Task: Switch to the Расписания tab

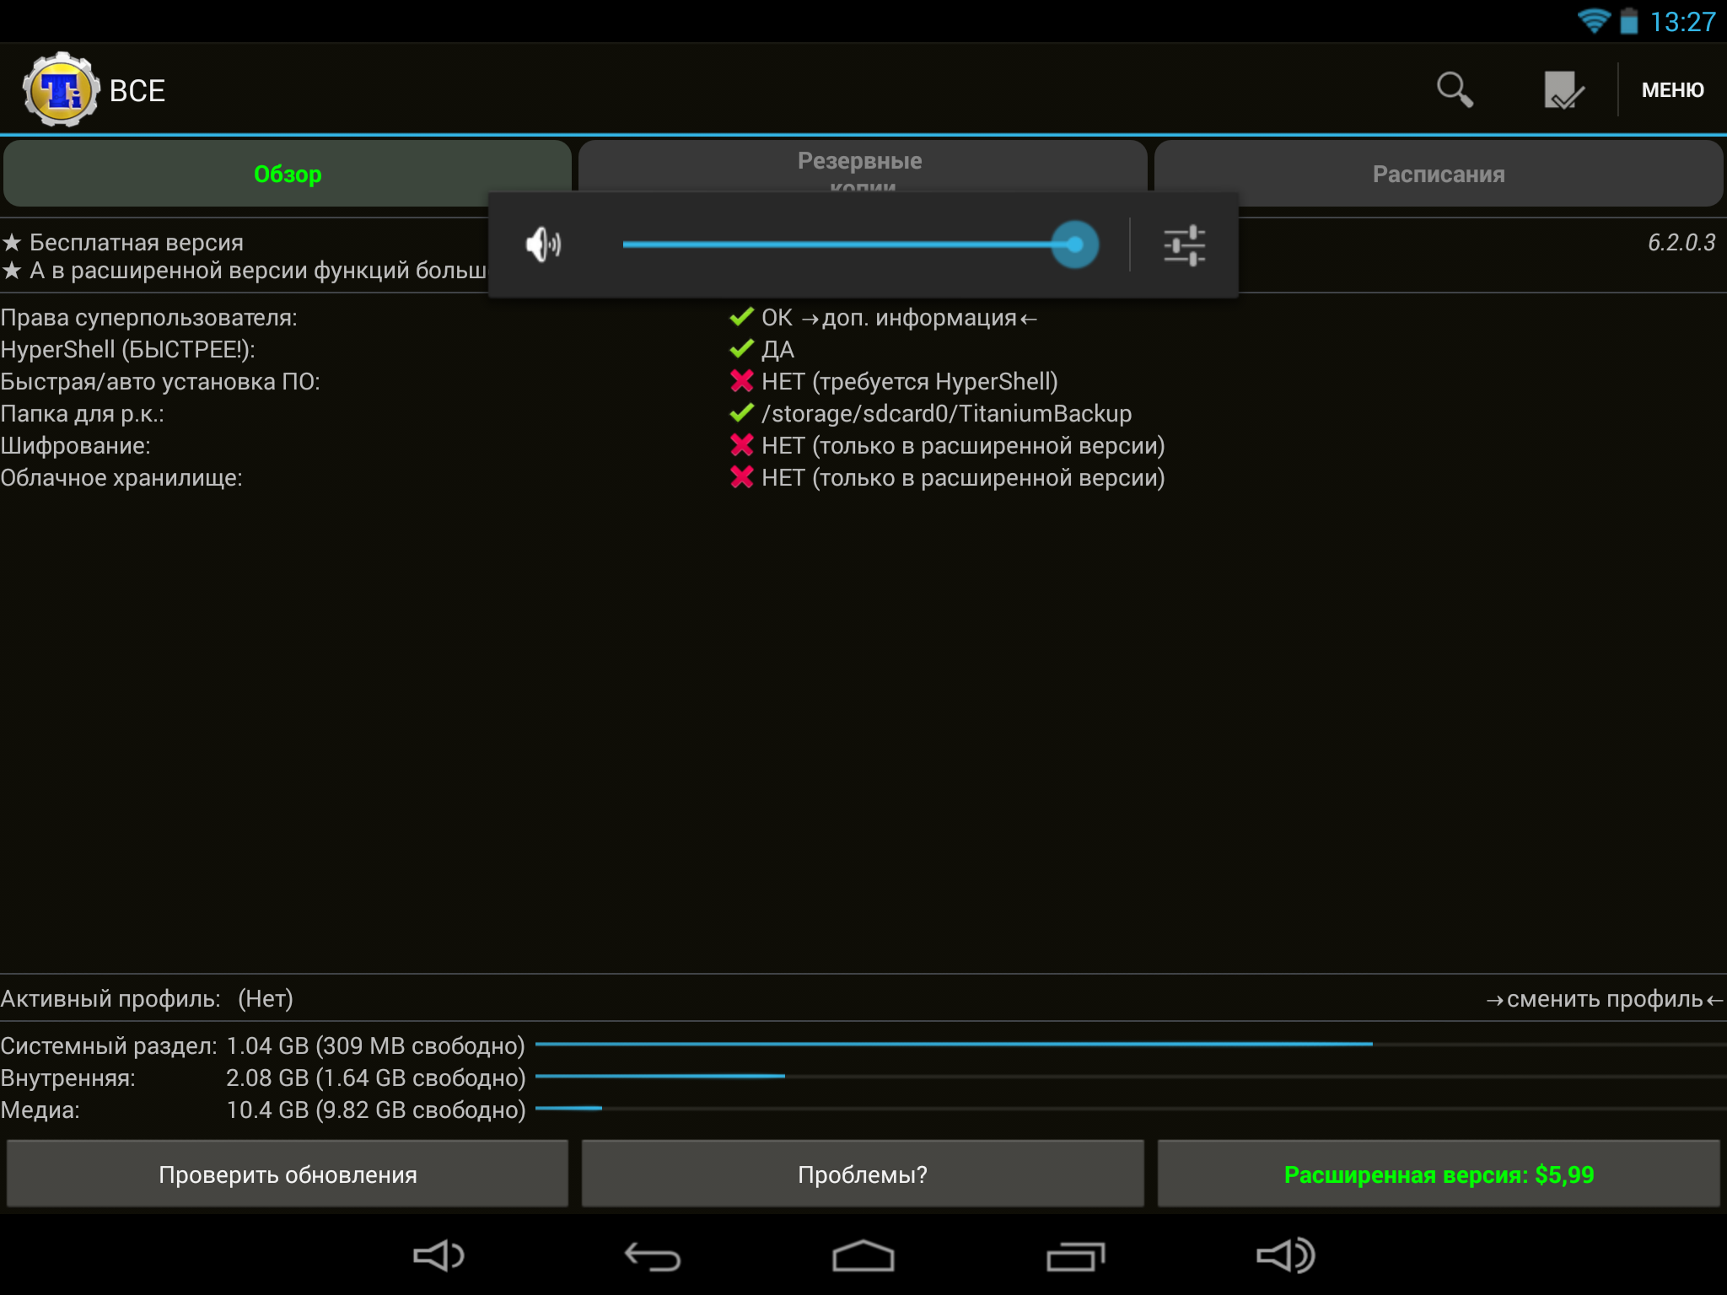Action: click(1438, 175)
